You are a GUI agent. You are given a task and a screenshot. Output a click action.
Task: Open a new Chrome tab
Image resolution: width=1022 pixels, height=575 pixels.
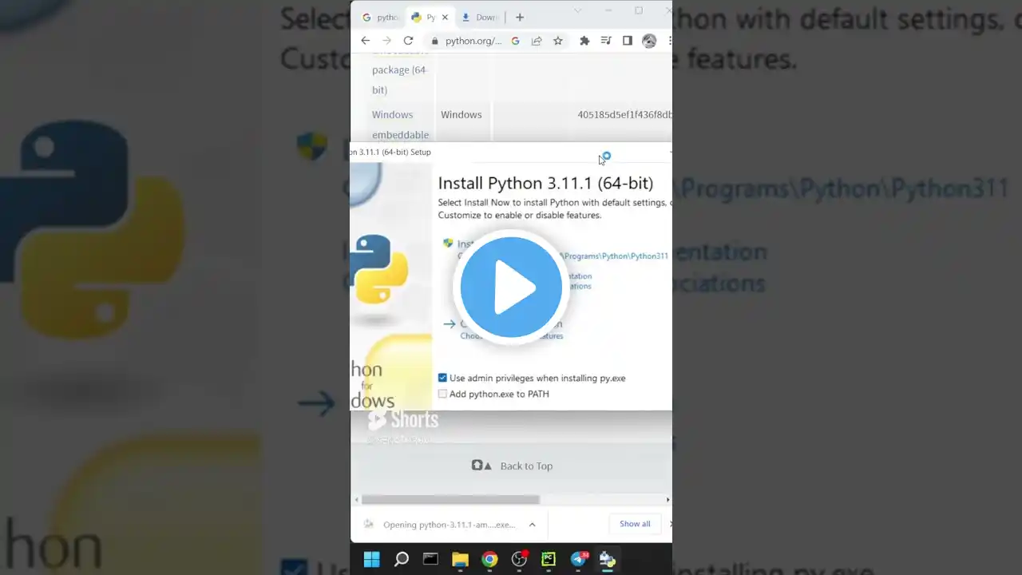click(x=520, y=17)
